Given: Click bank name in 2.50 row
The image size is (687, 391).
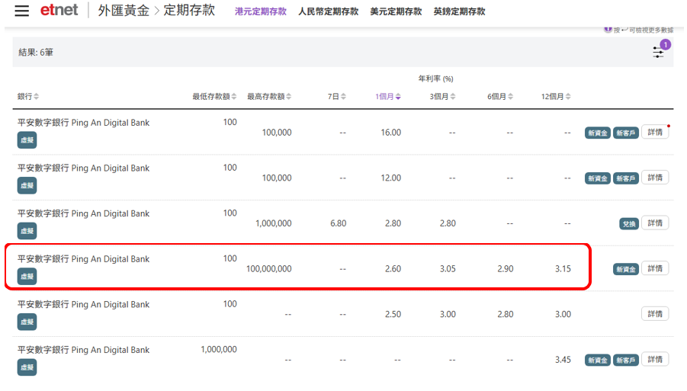Looking at the screenshot, I should tap(83, 305).
